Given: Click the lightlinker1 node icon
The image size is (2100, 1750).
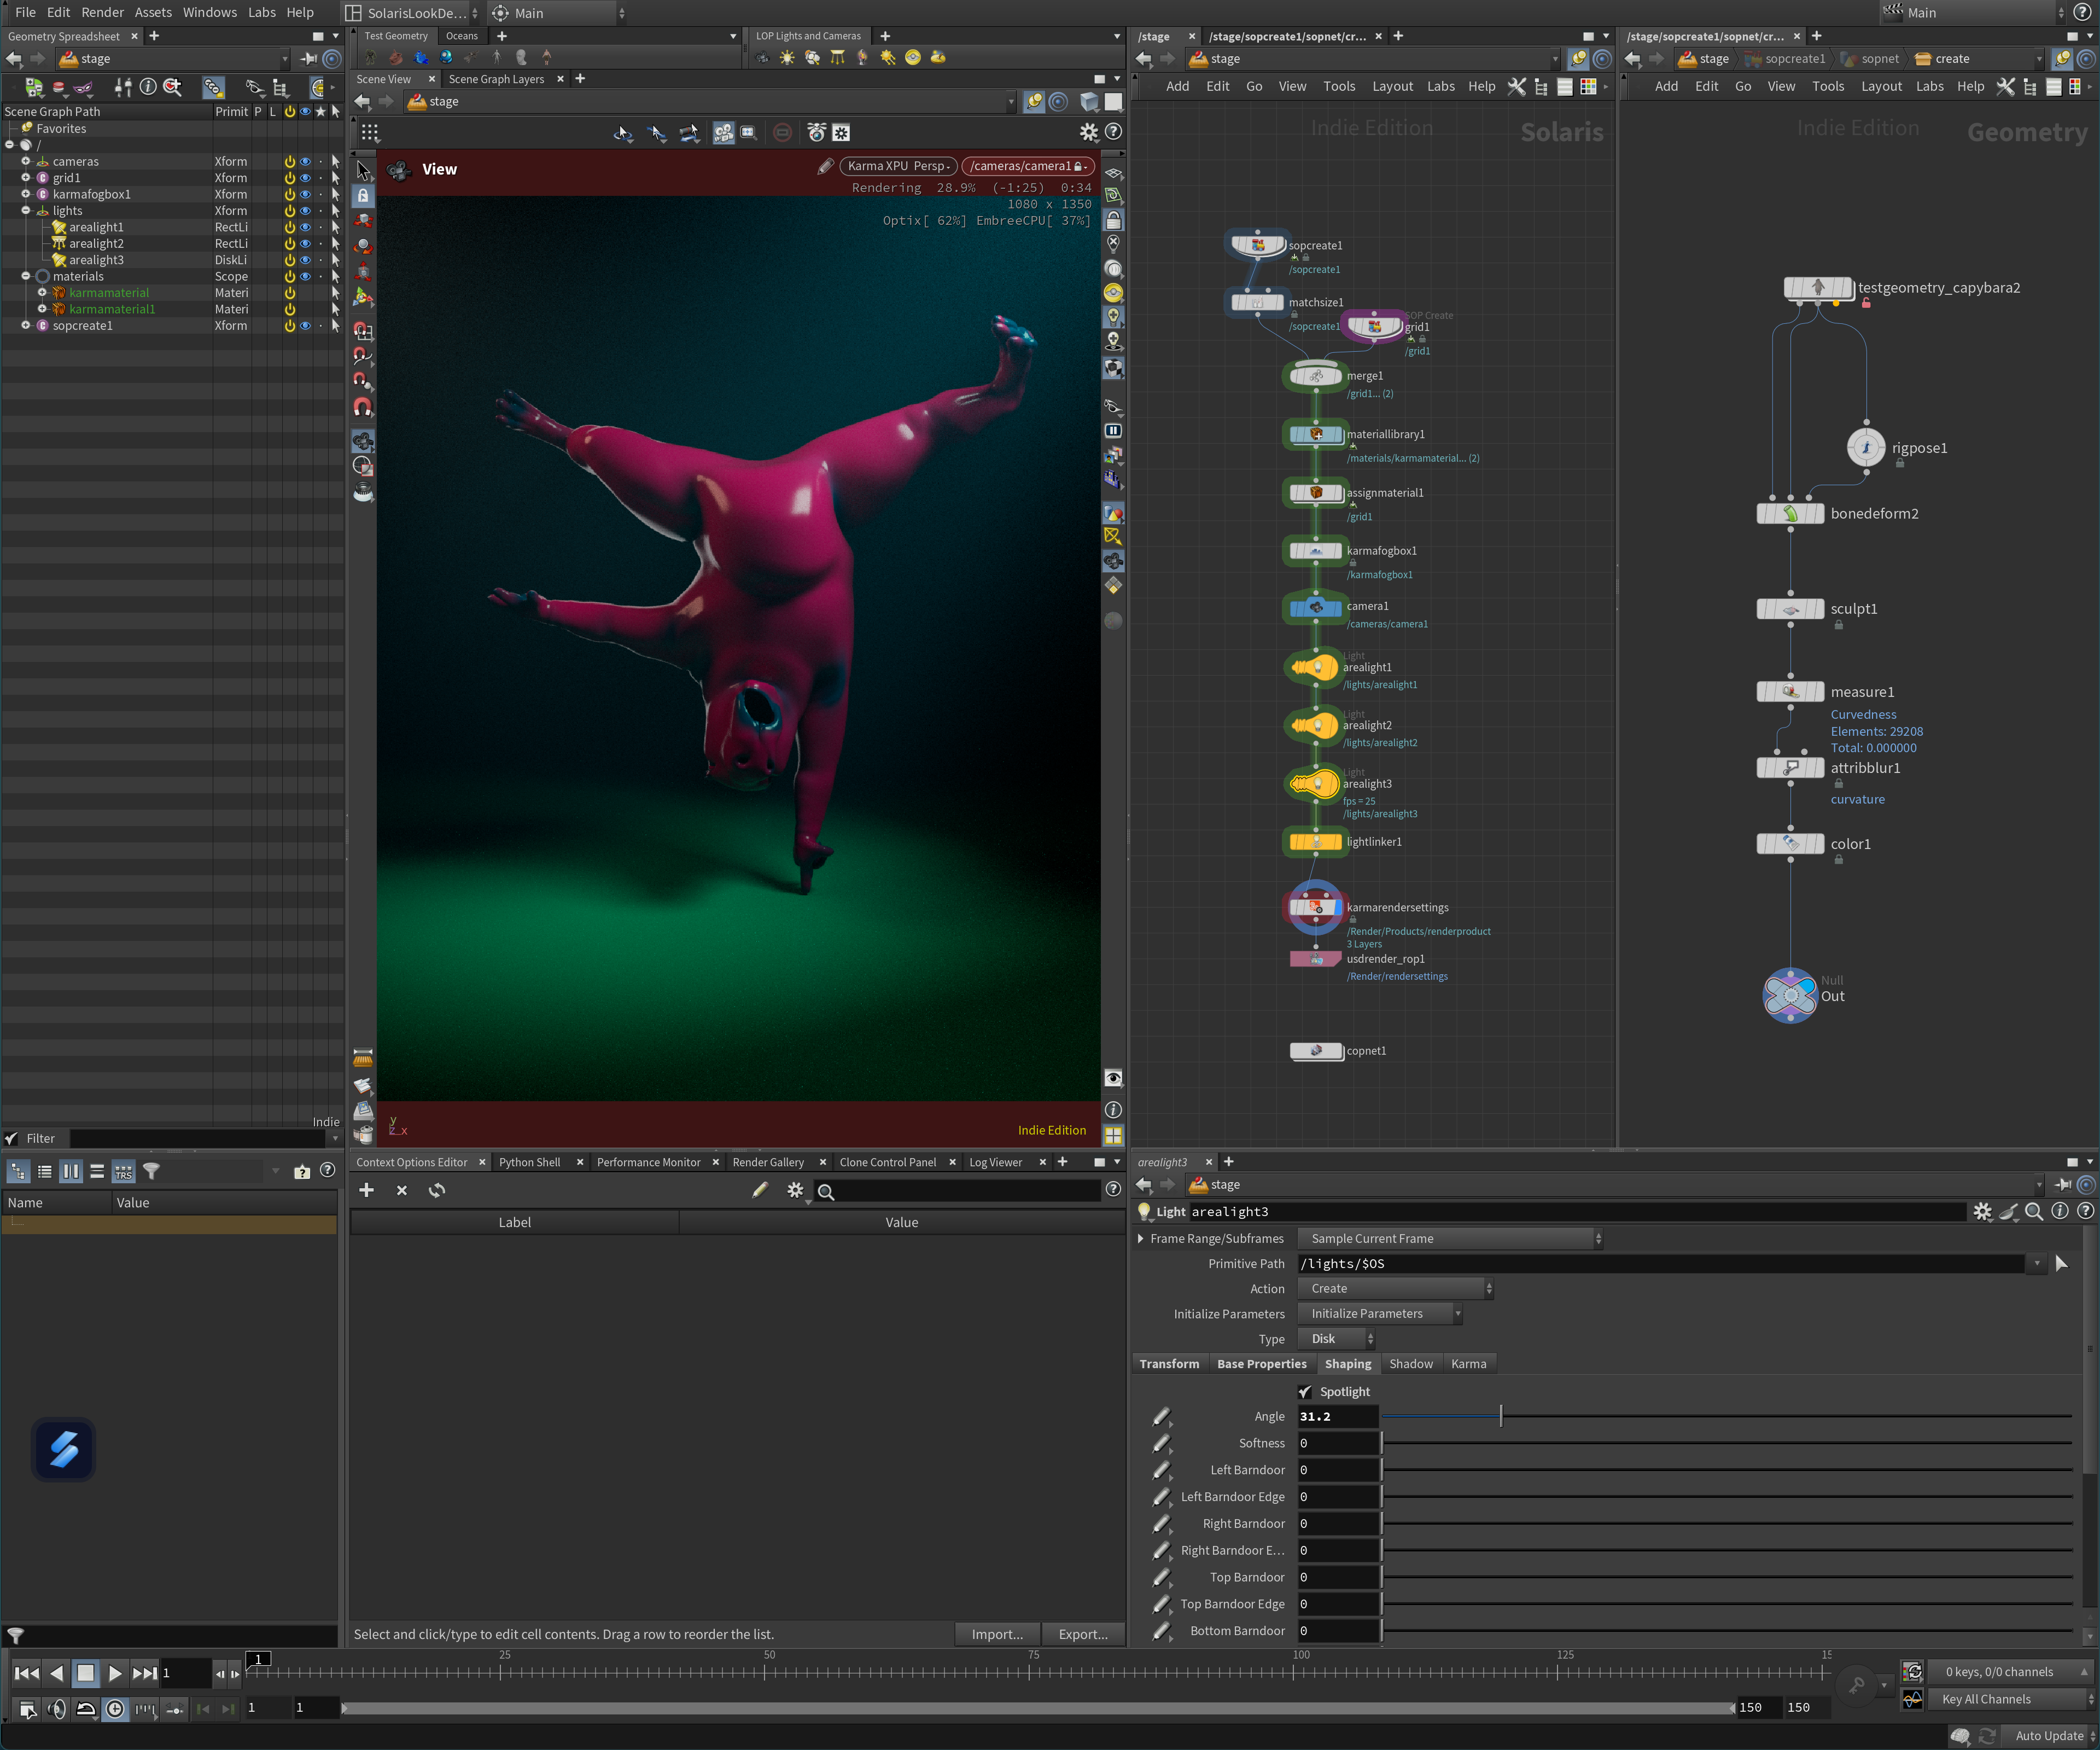Looking at the screenshot, I should point(1315,842).
